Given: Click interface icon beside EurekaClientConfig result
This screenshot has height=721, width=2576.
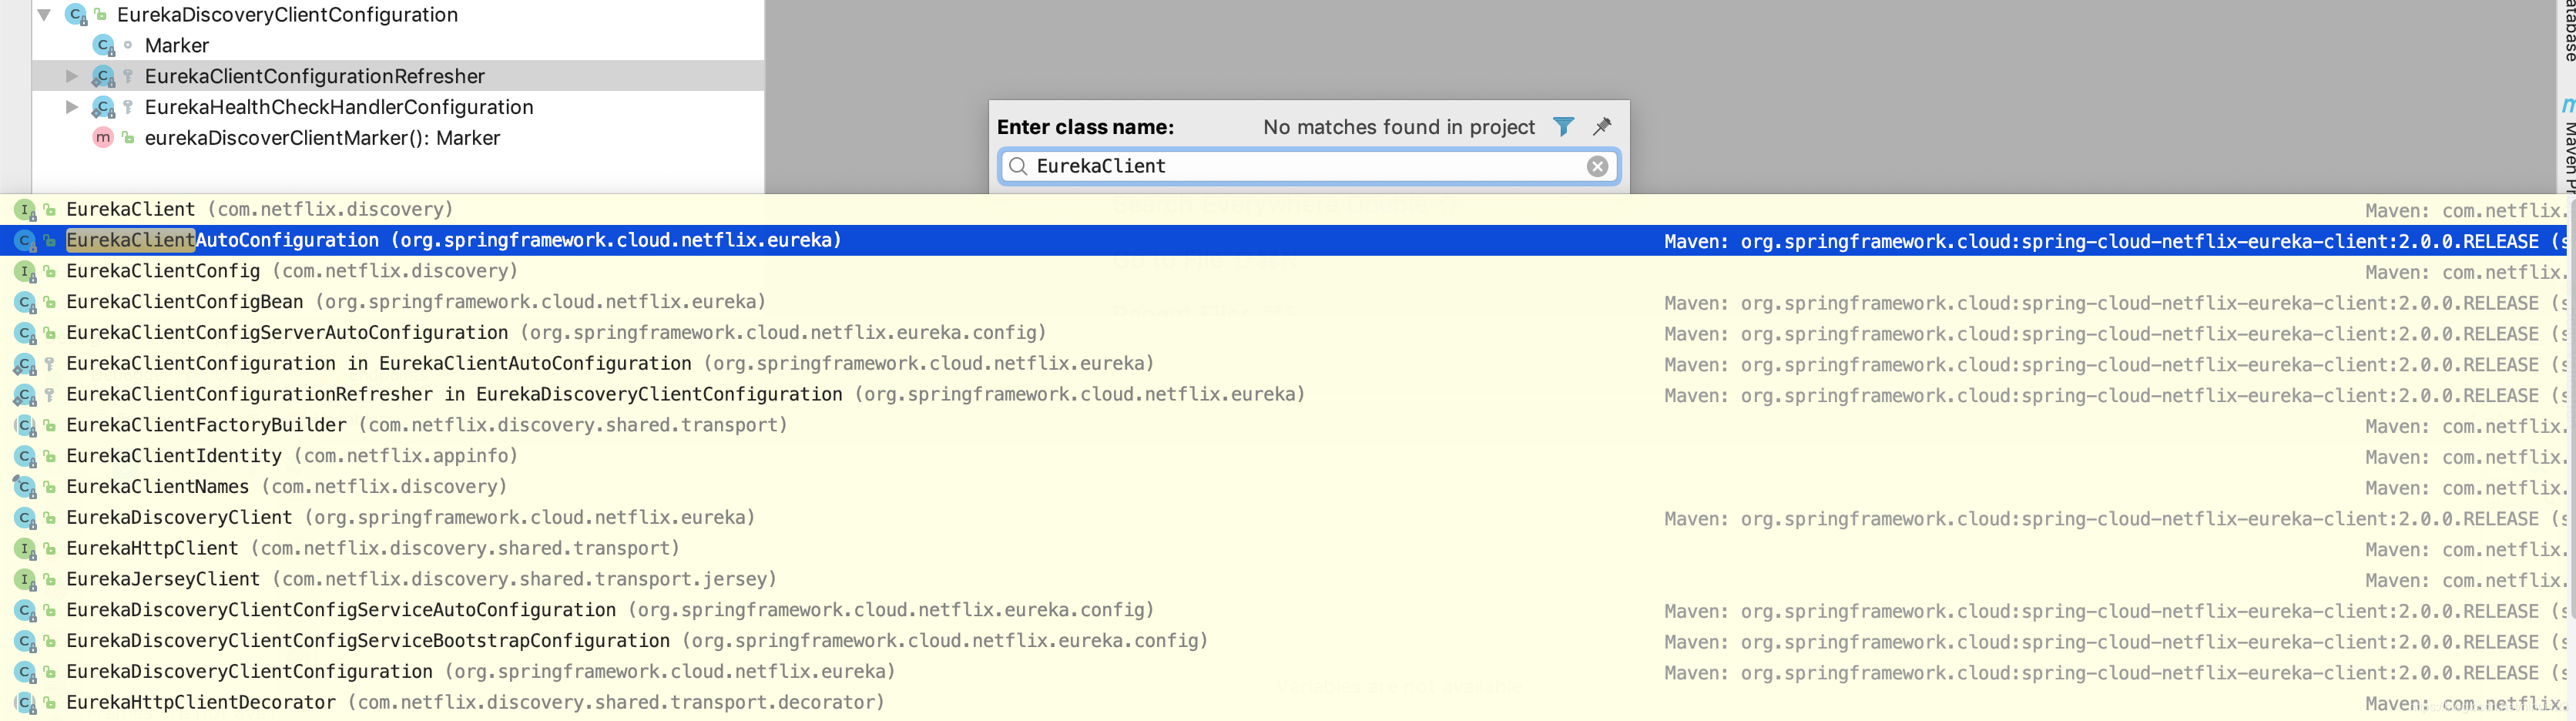Looking at the screenshot, I should pyautogui.click(x=25, y=272).
